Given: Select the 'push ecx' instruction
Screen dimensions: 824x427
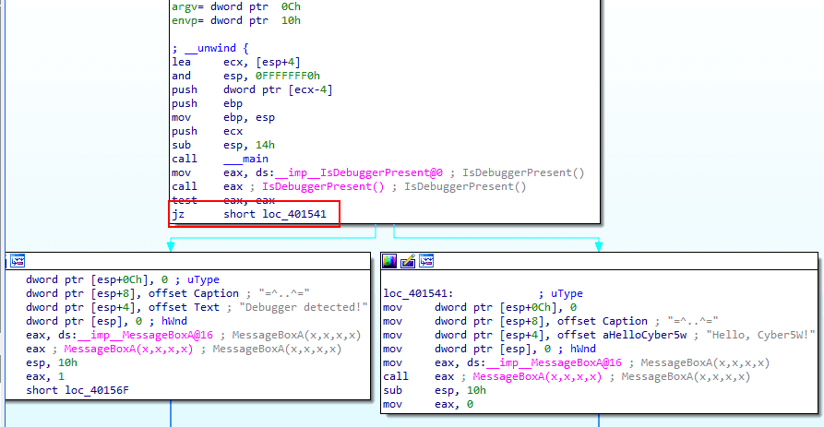Looking at the screenshot, I should pyautogui.click(x=207, y=131).
